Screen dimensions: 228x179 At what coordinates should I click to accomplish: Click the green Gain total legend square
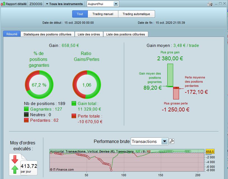pos(74,103)
